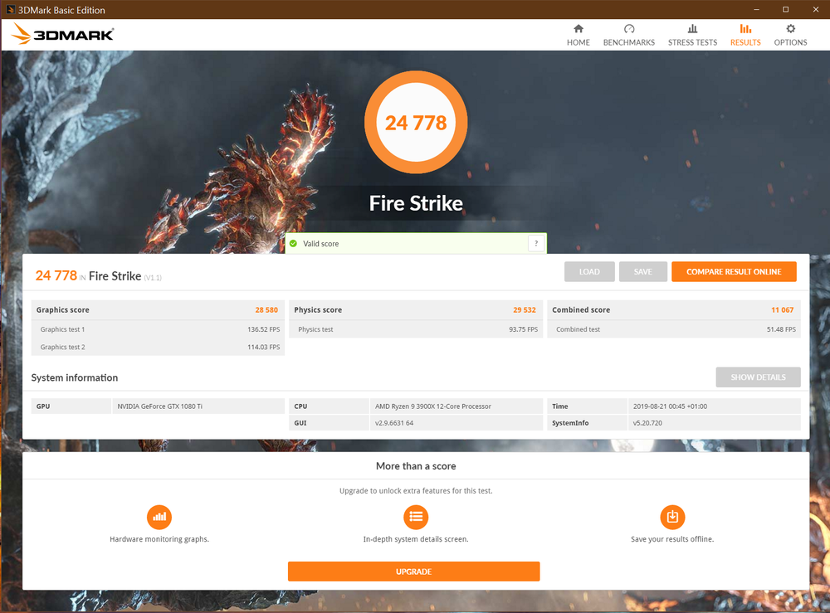The width and height of the screenshot is (830, 613).
Task: Click the More than a score heading
Action: (x=416, y=466)
